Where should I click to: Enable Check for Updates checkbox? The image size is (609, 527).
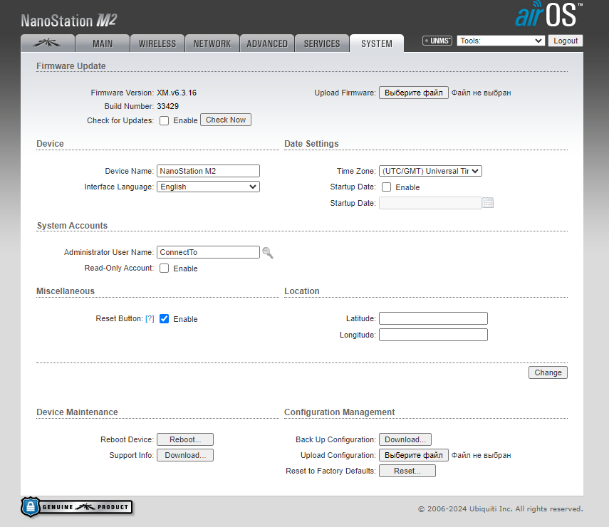pyautogui.click(x=165, y=120)
